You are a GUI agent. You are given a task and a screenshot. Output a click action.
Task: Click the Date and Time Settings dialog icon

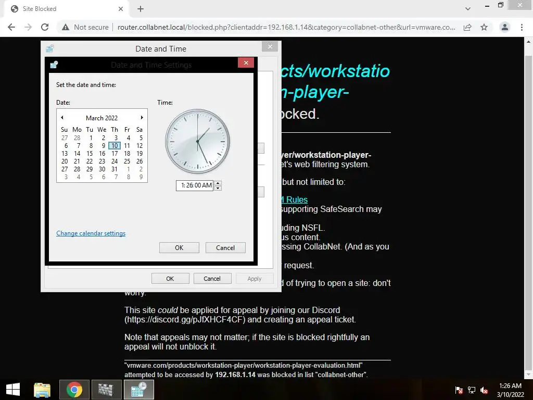(x=54, y=65)
